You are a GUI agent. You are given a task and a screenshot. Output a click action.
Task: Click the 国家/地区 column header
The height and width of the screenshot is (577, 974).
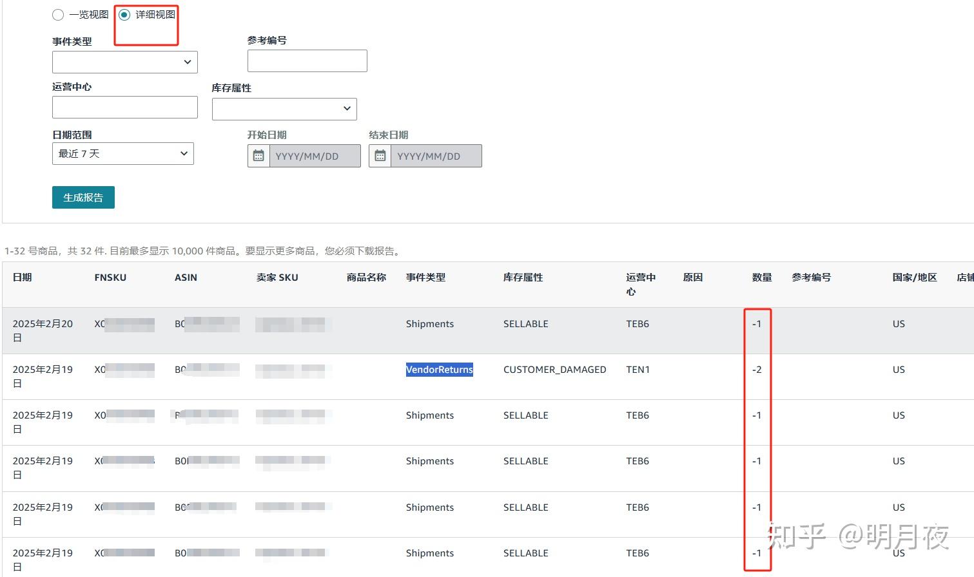914,277
